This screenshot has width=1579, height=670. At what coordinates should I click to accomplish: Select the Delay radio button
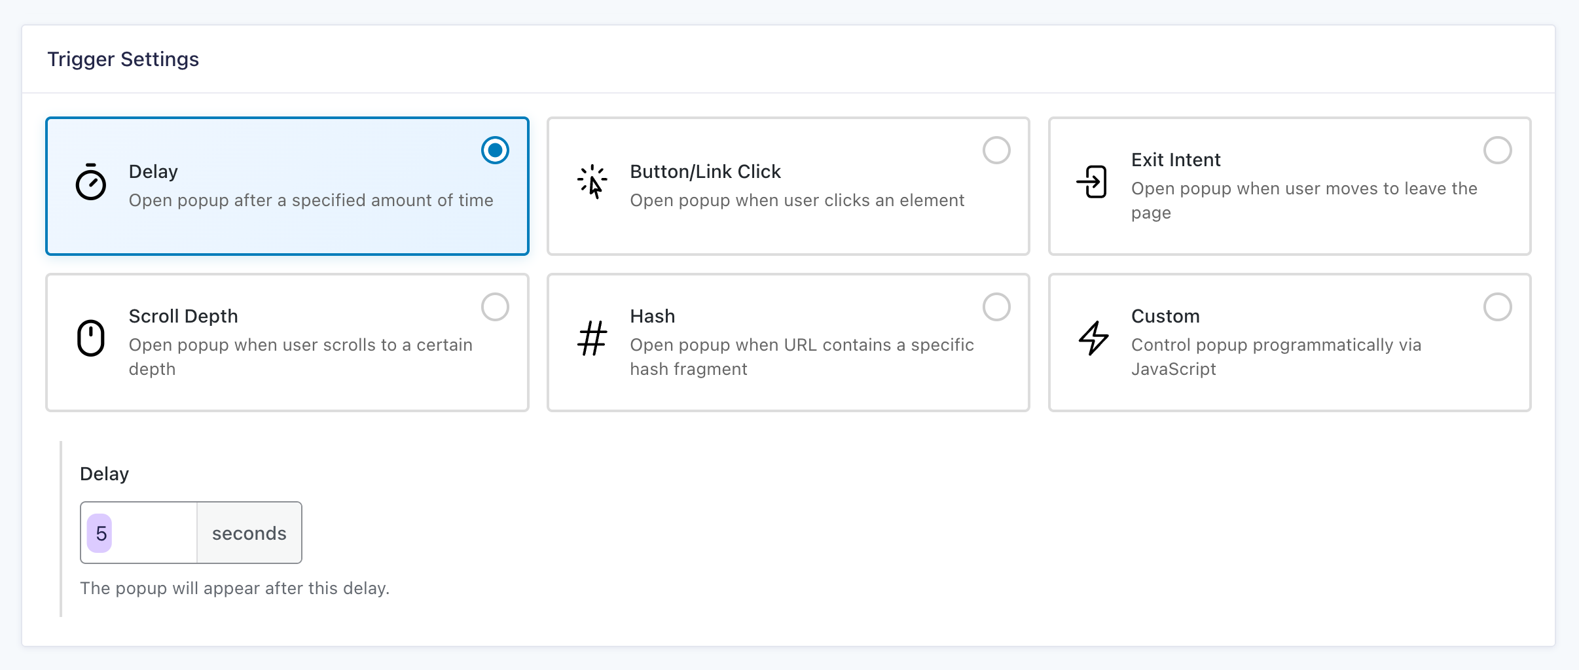click(x=495, y=150)
